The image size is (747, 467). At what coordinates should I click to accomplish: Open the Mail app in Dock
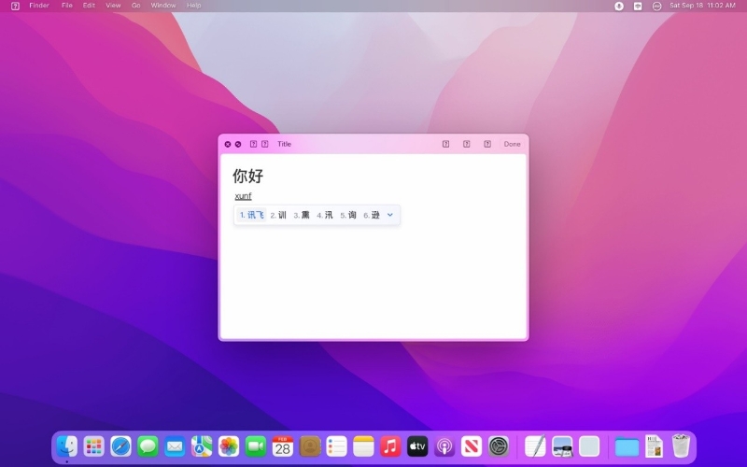pos(175,446)
